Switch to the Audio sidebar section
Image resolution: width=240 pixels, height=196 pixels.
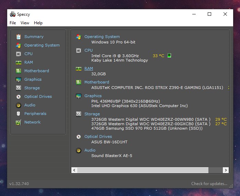pyautogui.click(x=30, y=105)
